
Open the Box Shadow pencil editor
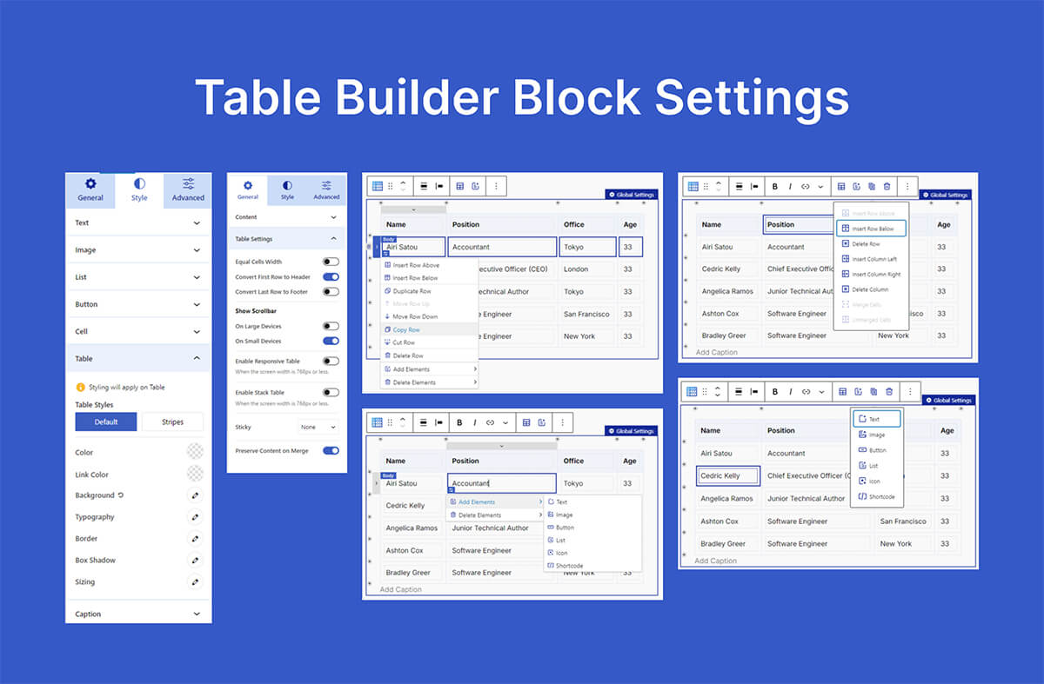tap(195, 561)
